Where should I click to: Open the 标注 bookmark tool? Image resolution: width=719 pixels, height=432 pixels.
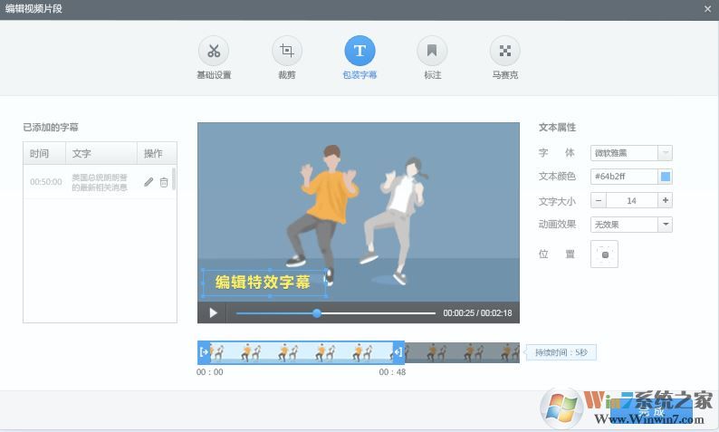coord(432,51)
